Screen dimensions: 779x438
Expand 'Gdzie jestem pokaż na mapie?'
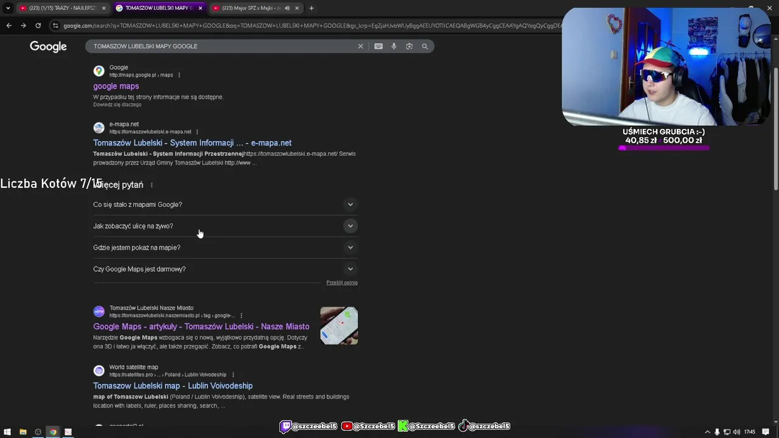[x=225, y=248]
